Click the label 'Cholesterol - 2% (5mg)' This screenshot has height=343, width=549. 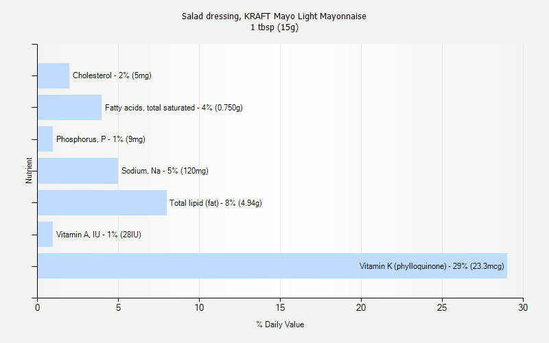coord(112,75)
